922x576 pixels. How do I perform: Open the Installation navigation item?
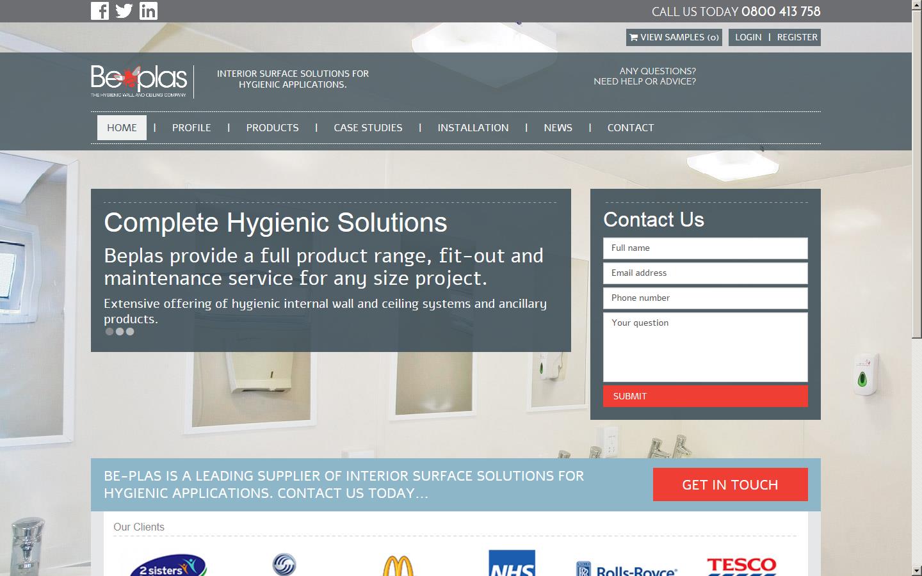(473, 128)
